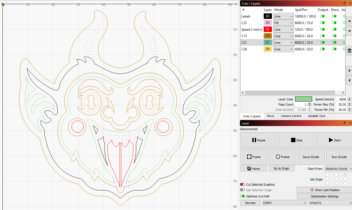Enable Cut Selected Graphics switch

pos(242,185)
